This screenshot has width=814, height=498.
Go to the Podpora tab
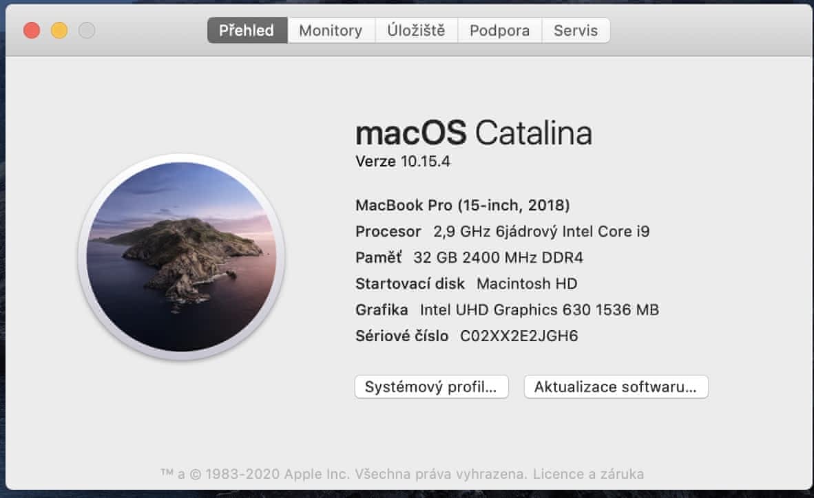pos(499,30)
